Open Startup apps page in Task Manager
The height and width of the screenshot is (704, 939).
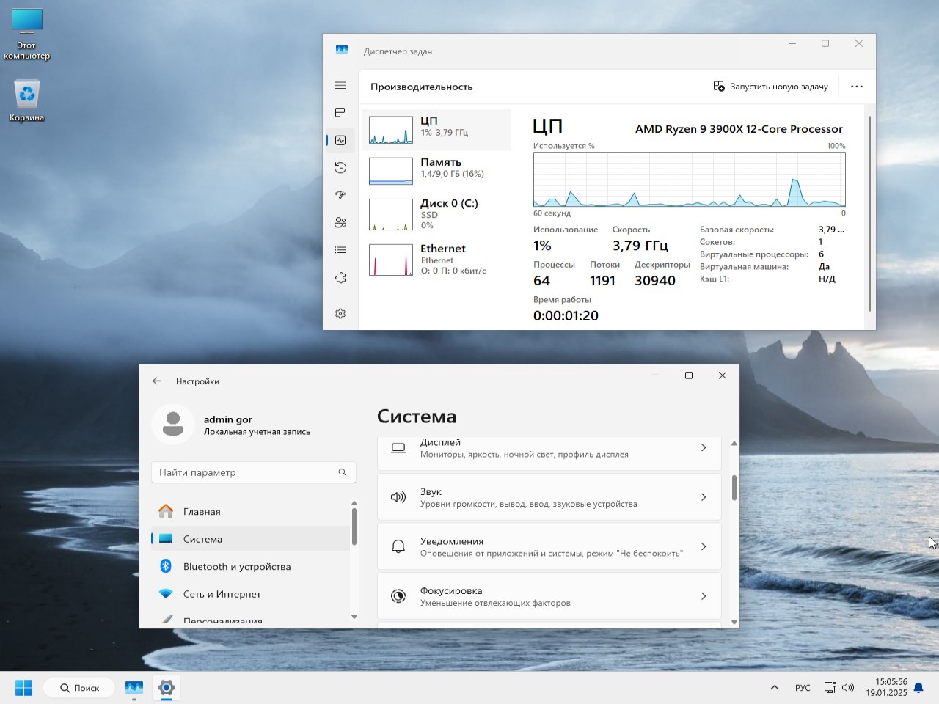pos(340,195)
